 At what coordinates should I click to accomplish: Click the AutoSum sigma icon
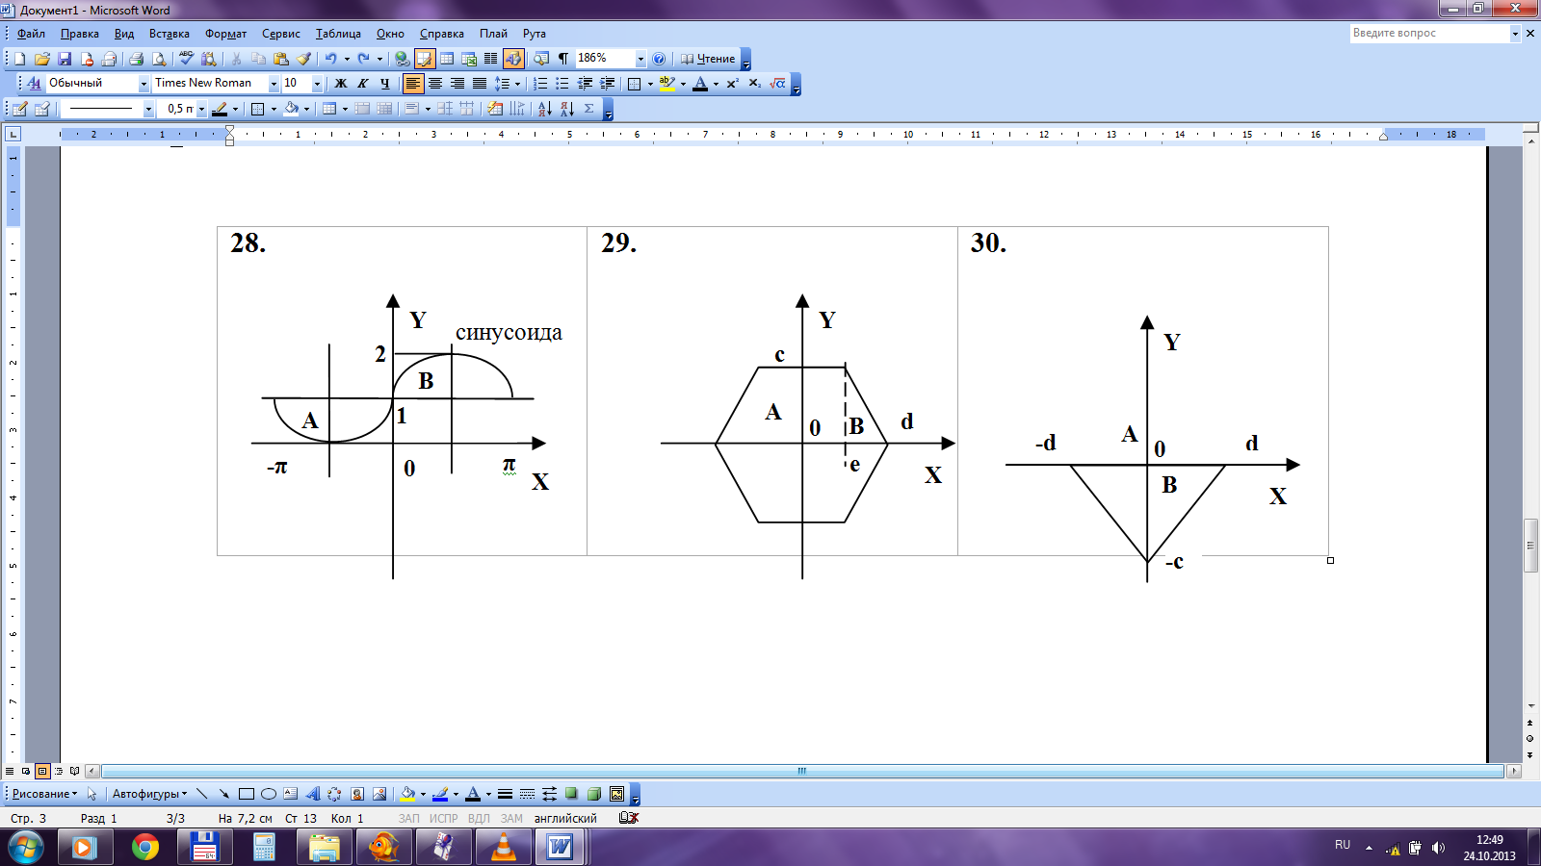click(x=589, y=109)
